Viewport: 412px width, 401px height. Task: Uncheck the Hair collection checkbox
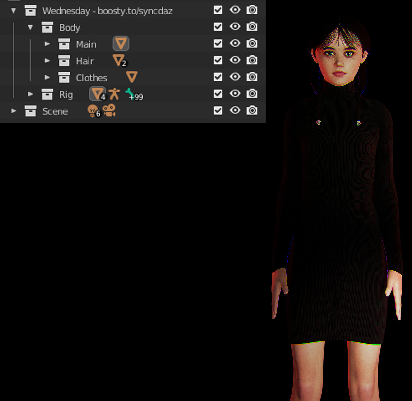218,60
